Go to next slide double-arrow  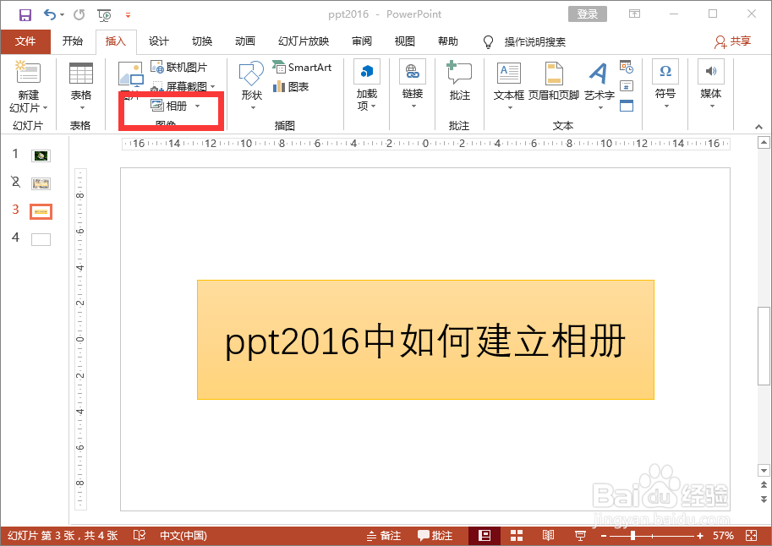764,499
